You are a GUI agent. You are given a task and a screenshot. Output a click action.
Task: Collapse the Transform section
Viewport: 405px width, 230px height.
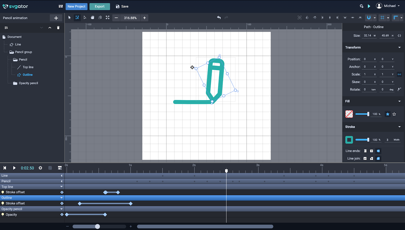tap(399, 47)
